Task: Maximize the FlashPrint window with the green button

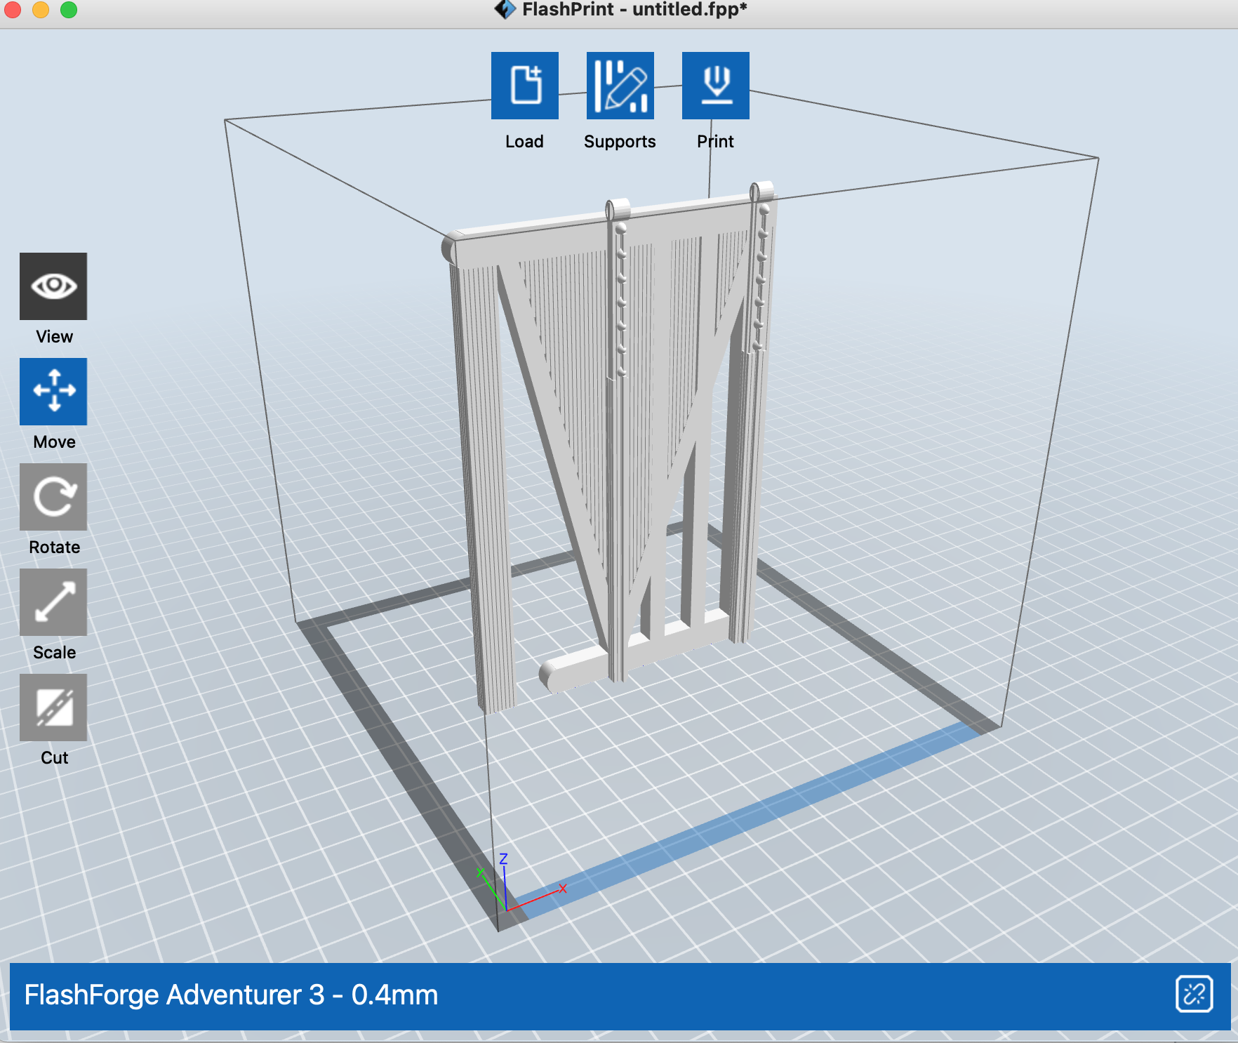Action: point(69,10)
